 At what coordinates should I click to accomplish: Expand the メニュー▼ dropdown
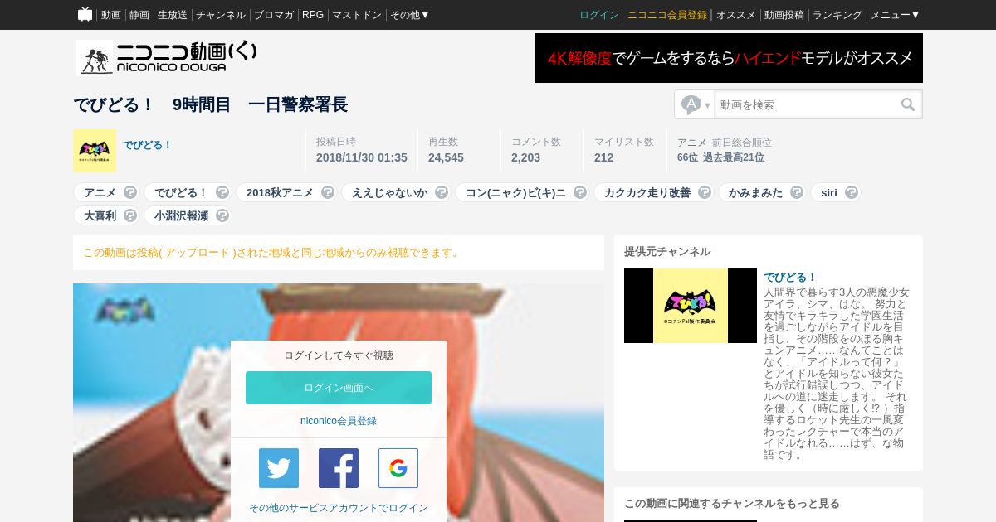tap(895, 15)
